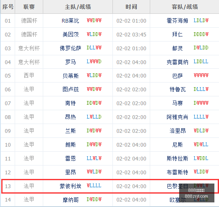Open the 佛罗伦萨 team link
The height and width of the screenshot is (207, 219).
70,48
